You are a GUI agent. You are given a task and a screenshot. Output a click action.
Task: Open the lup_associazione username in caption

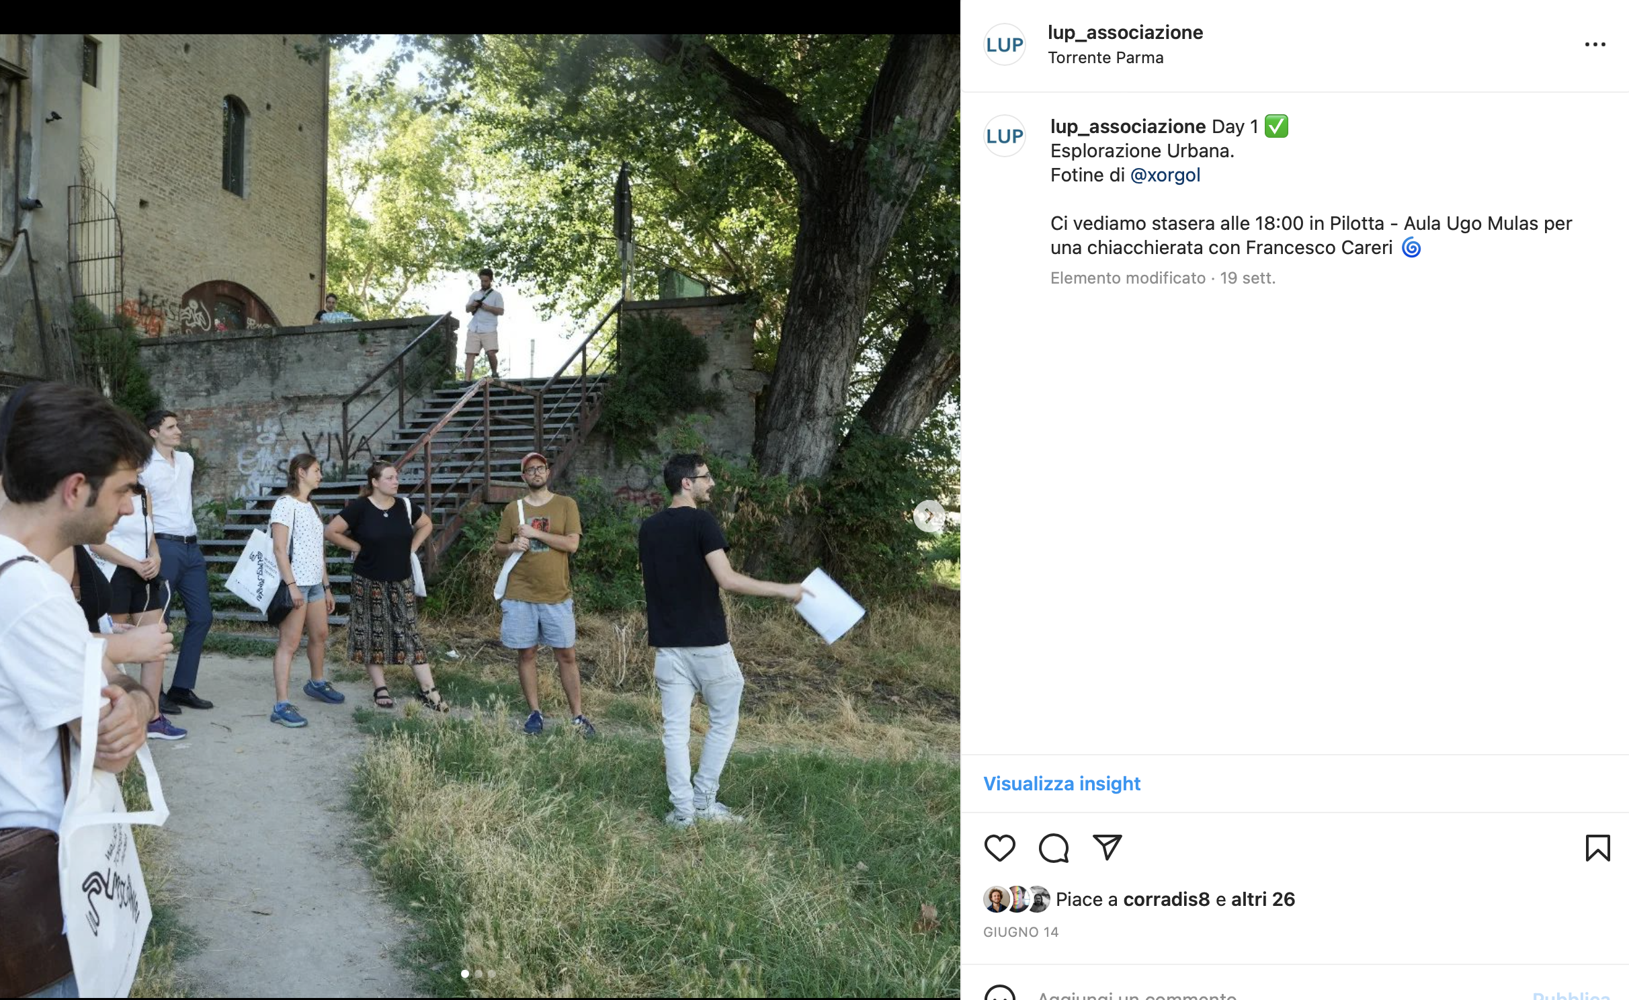click(x=1128, y=126)
